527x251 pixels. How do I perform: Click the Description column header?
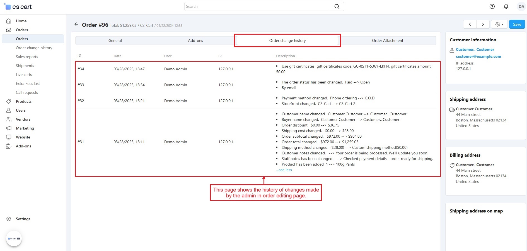tap(285, 56)
